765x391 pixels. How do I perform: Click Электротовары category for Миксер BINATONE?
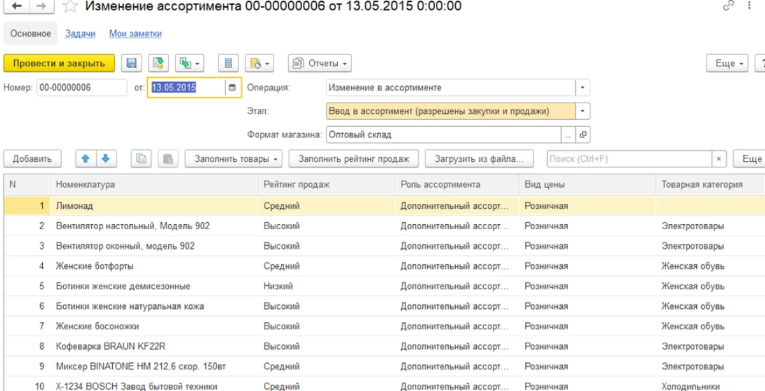692,366
